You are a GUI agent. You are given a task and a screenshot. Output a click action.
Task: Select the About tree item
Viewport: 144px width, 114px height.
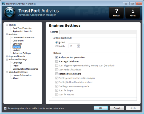(16, 78)
